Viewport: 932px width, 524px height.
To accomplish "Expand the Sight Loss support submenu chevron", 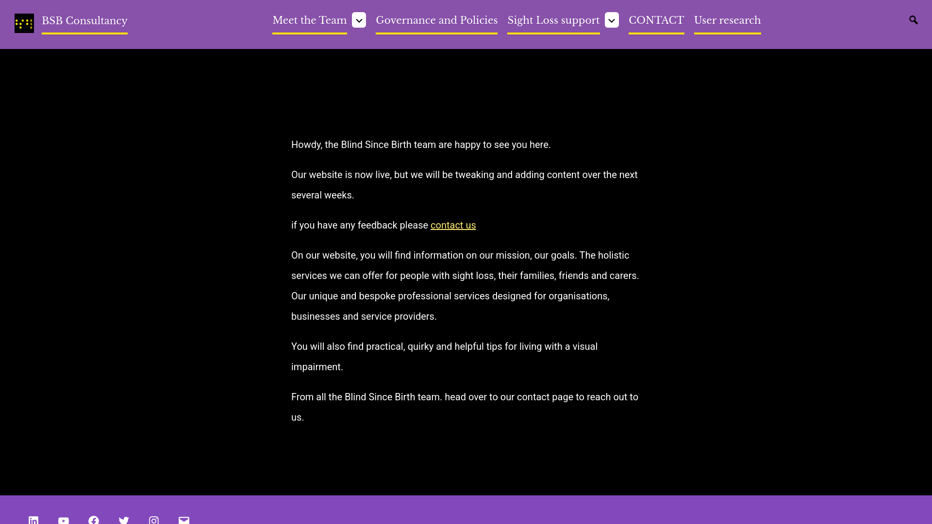I will point(612,20).
